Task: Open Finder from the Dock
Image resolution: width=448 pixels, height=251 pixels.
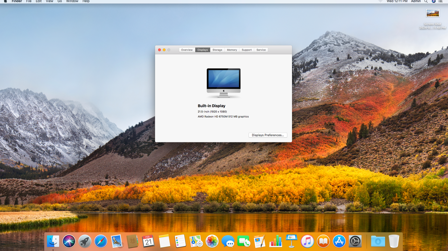Action: coord(53,241)
